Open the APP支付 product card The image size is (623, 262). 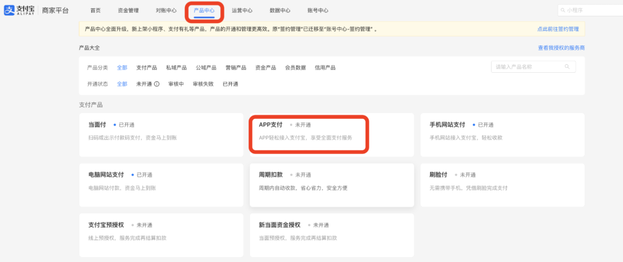[308, 133]
